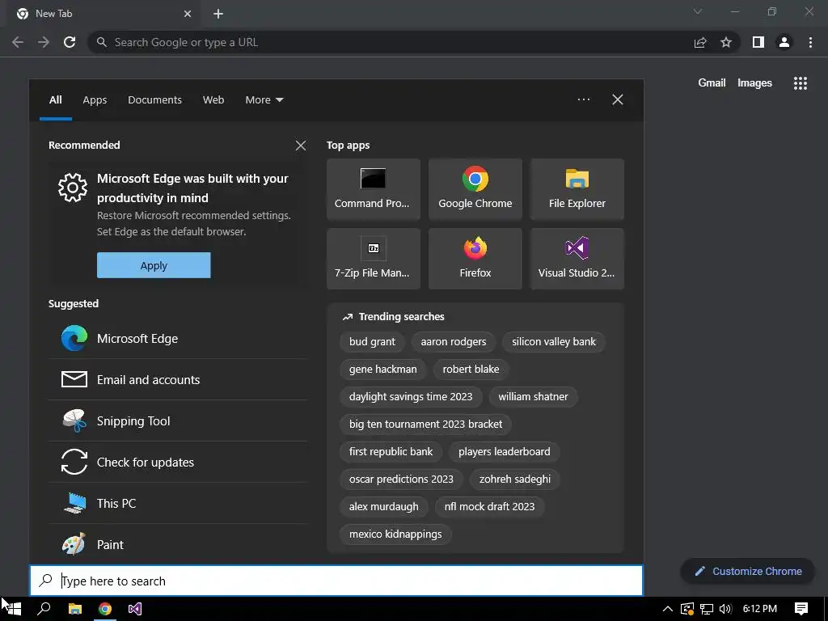Open Chrome profile avatar menu
The image size is (828, 621).
tap(784, 42)
